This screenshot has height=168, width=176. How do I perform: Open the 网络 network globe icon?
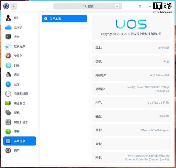click(x=8, y=65)
